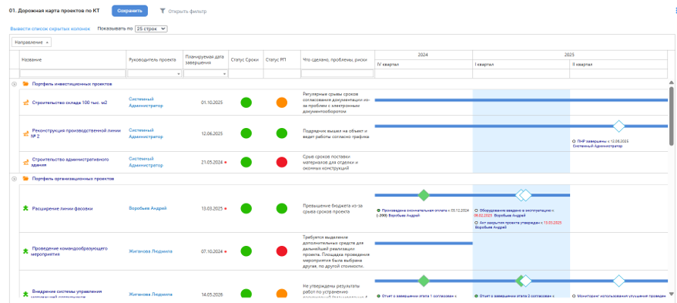677x303 pixels.
Task: Click scrollbar down arrow of the table
Action: 671,295
